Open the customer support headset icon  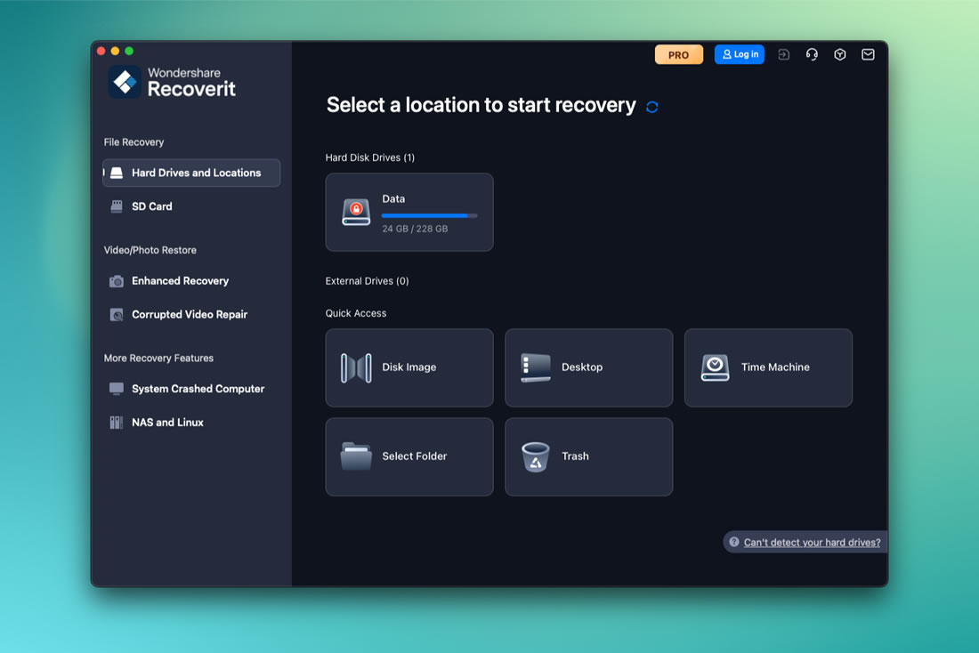812,55
